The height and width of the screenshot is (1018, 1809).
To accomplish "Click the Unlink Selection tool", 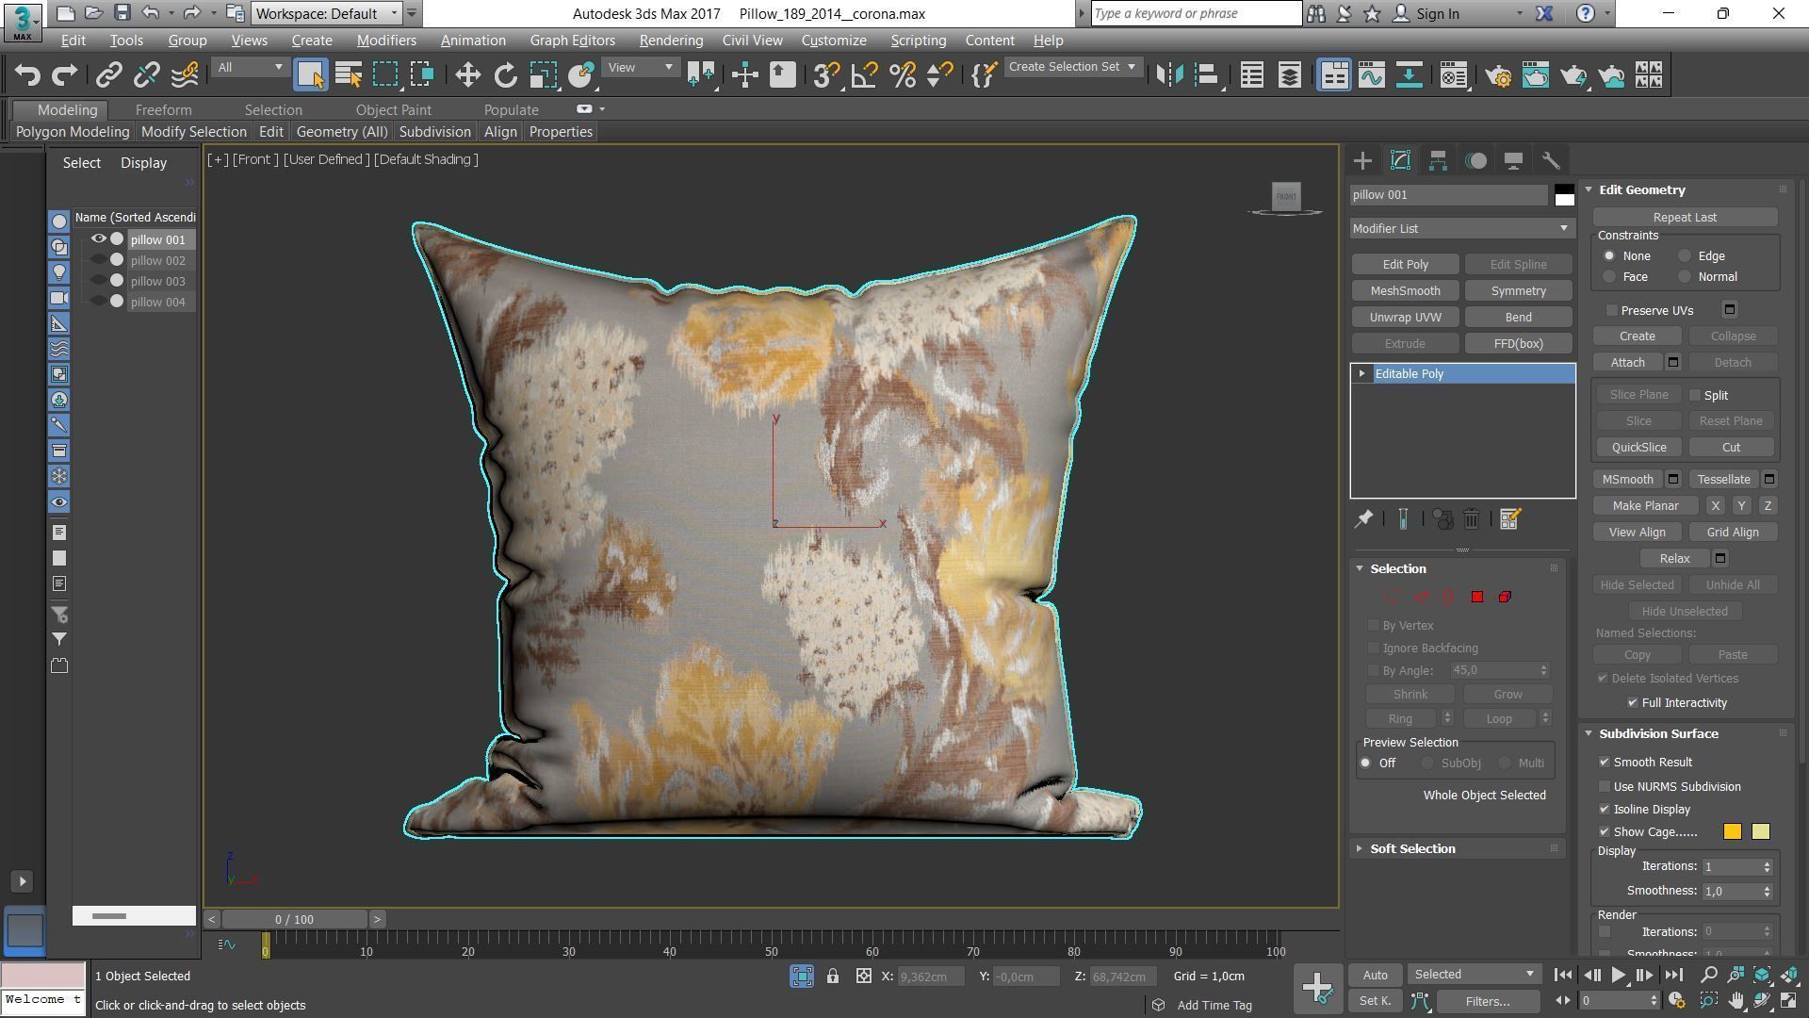I will (x=147, y=75).
